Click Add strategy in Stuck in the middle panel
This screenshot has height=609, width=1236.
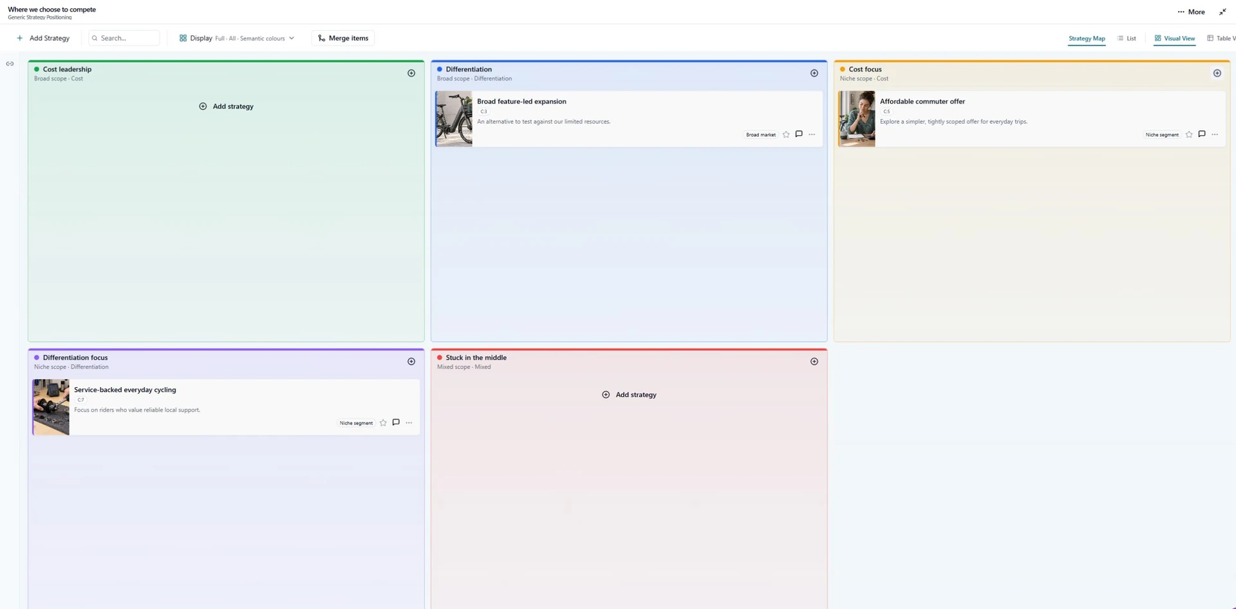coord(629,394)
